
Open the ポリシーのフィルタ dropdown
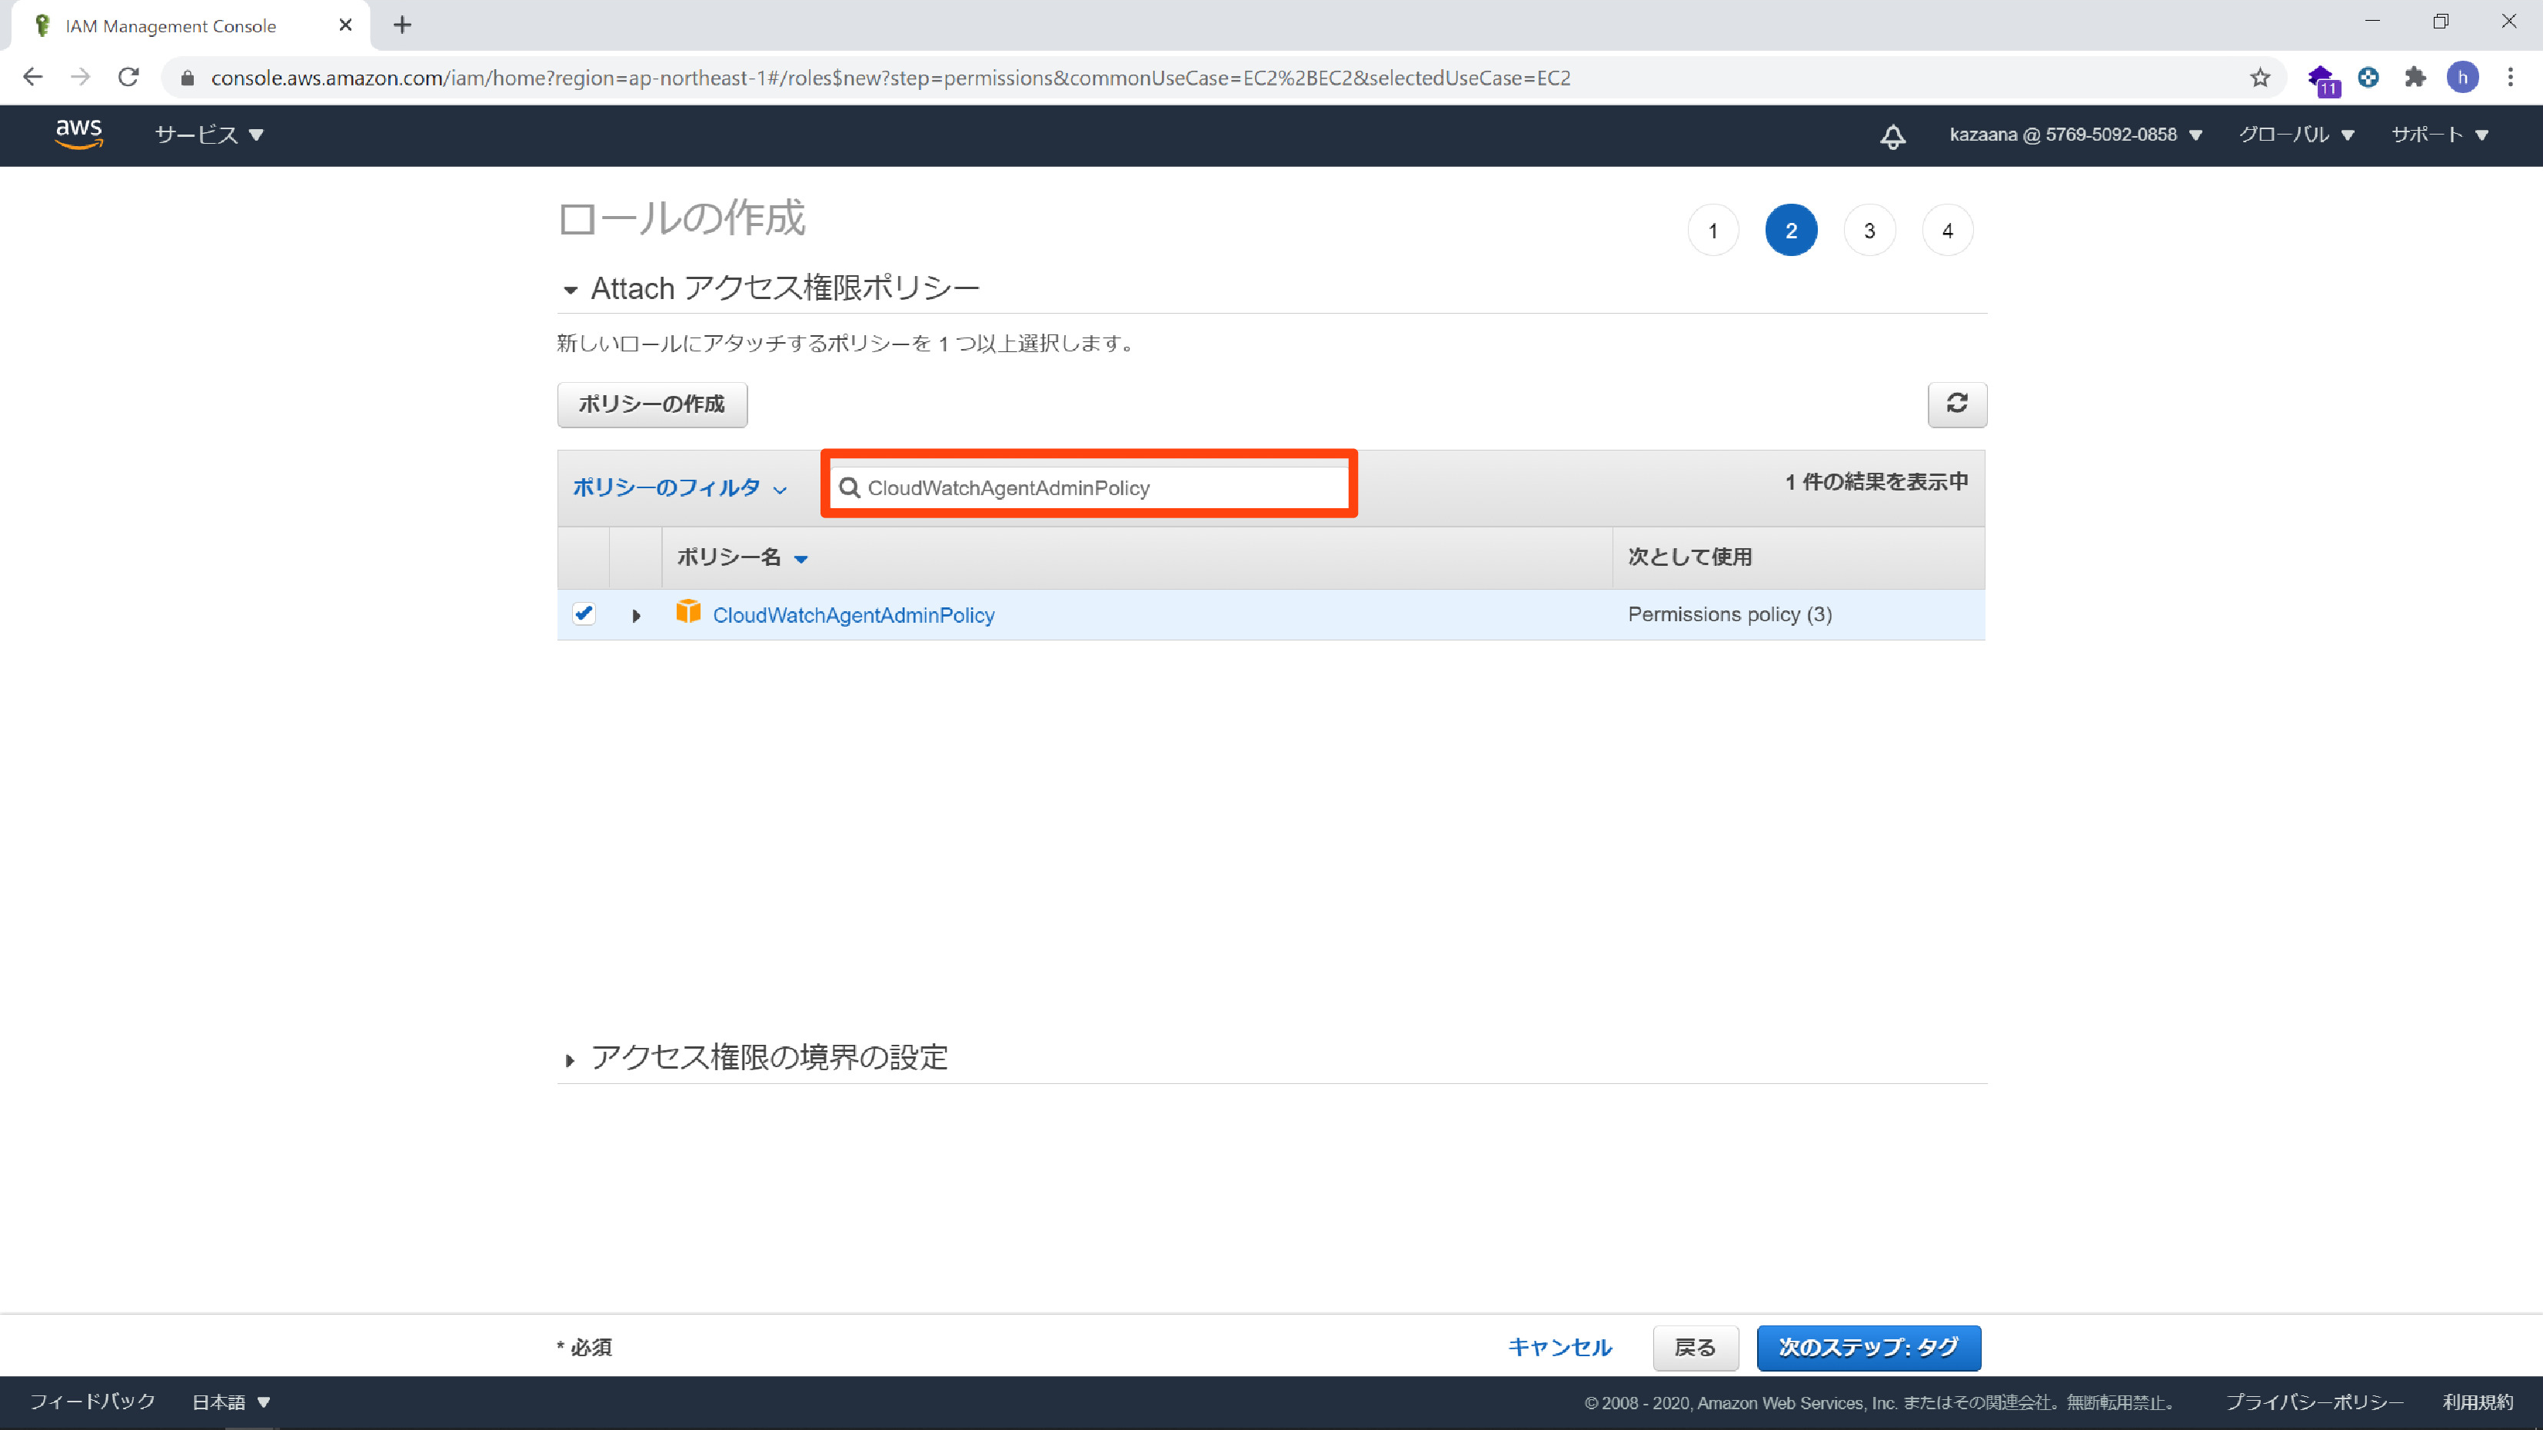click(679, 487)
